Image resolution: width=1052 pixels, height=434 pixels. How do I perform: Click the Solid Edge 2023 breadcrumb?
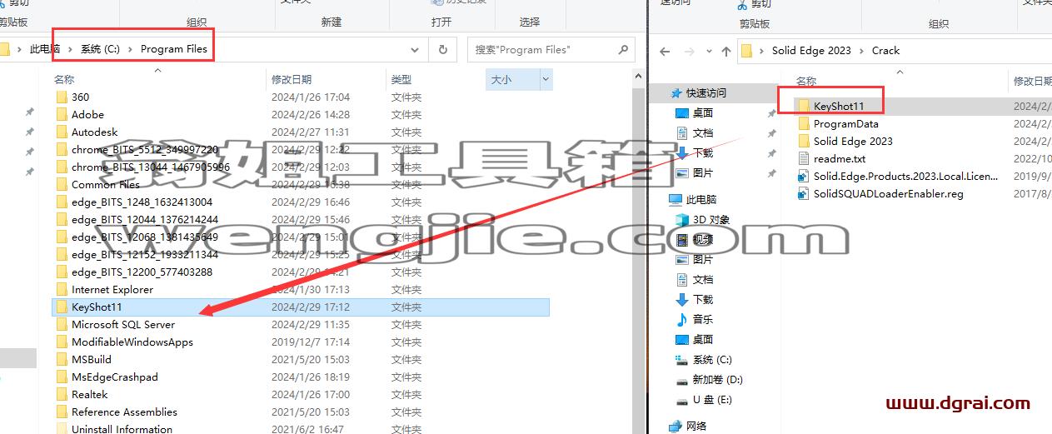(811, 51)
